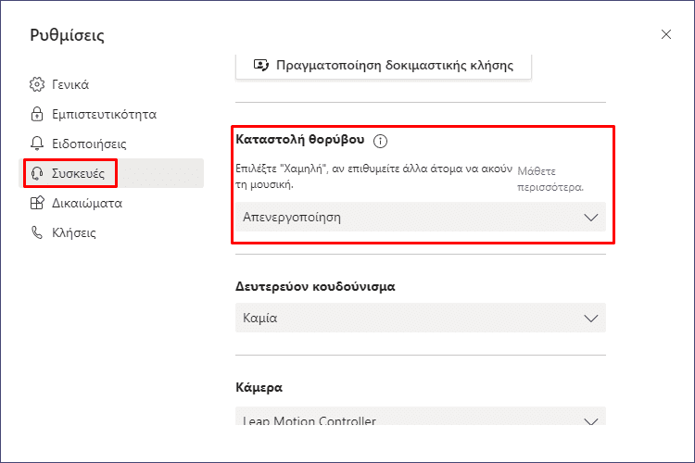Screen dimensions: 695x463
Task: Click the app permissions icon beside Δικαιώματα
Action: (x=37, y=203)
